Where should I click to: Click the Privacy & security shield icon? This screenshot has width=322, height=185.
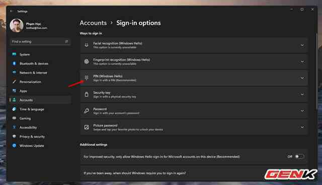coord(14,136)
